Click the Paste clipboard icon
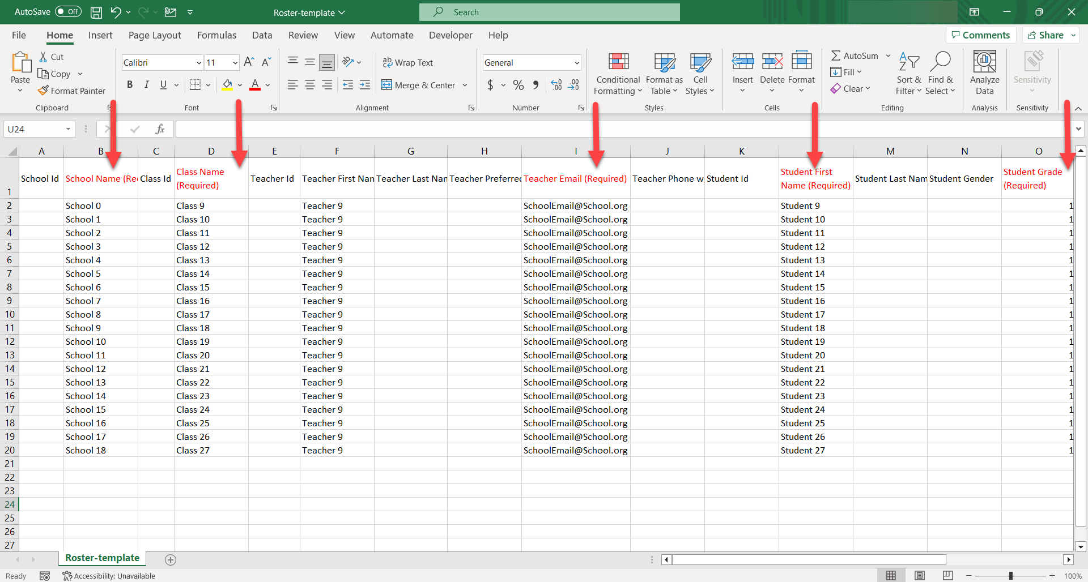 pos(21,63)
